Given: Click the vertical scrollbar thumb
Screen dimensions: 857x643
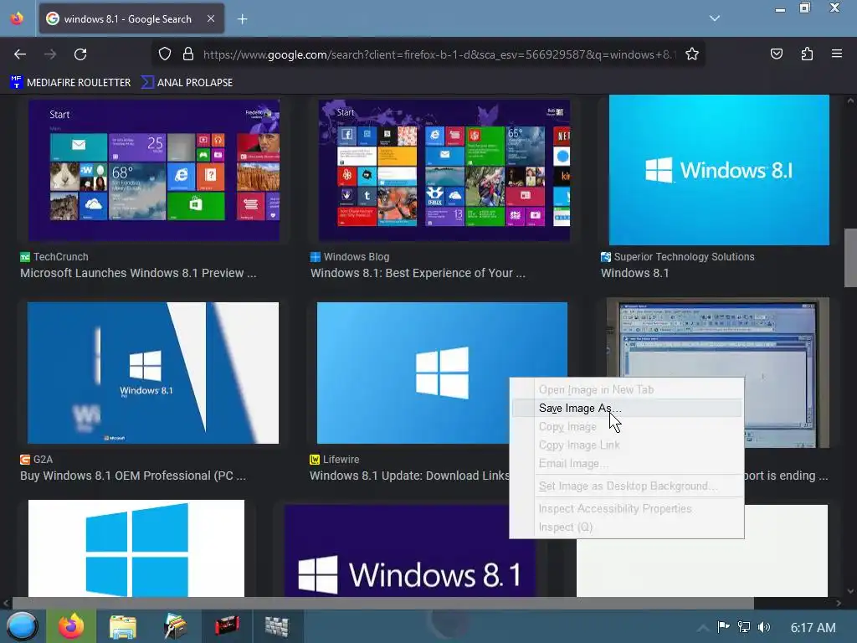Looking at the screenshot, I should point(850,258).
